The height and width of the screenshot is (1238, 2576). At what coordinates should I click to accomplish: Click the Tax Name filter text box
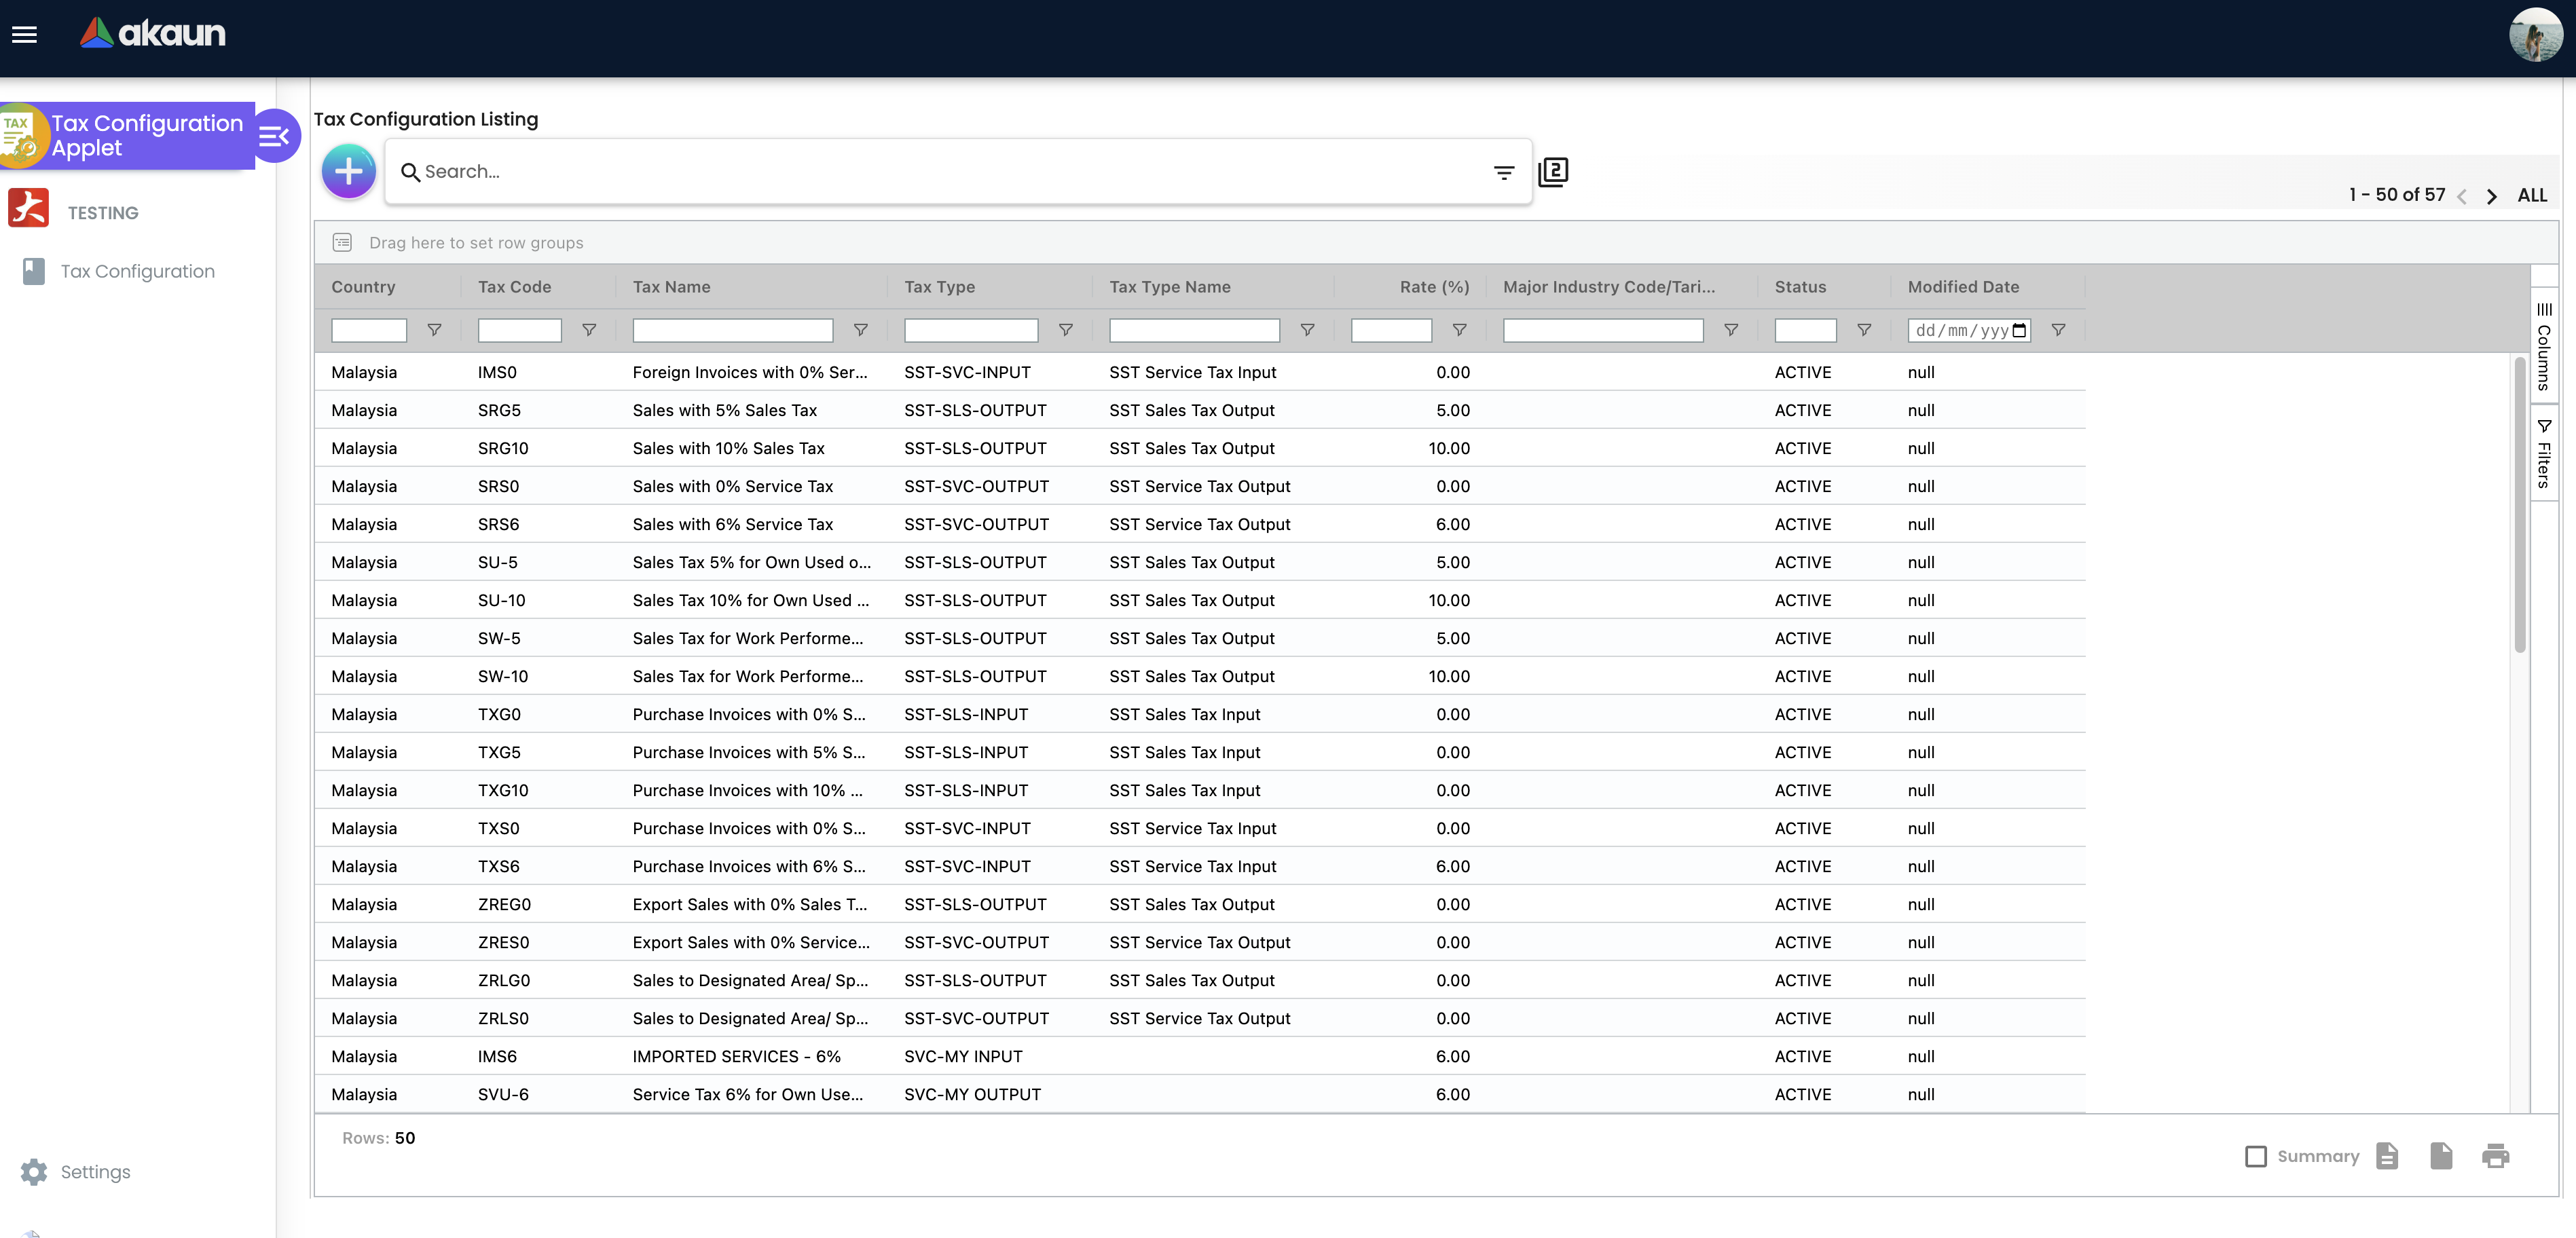(732, 330)
